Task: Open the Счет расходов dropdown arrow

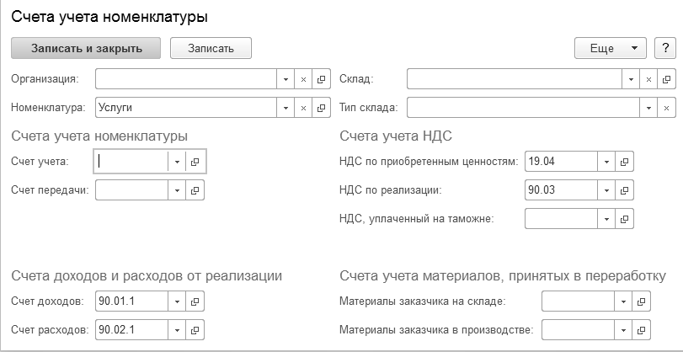Action: click(x=177, y=329)
